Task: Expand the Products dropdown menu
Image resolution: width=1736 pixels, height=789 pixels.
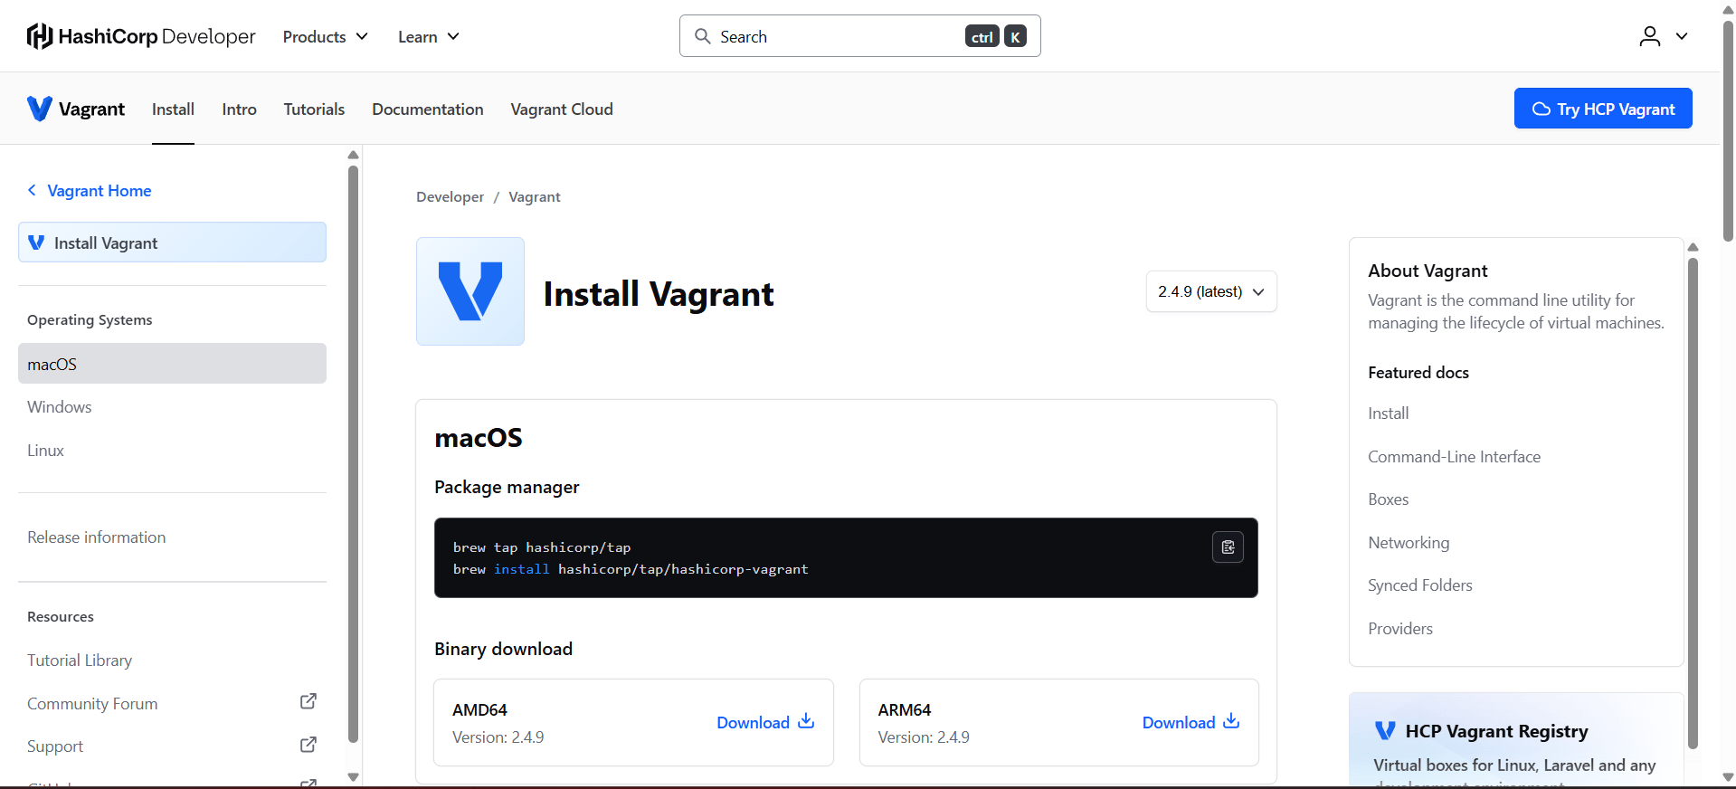Action: (326, 36)
